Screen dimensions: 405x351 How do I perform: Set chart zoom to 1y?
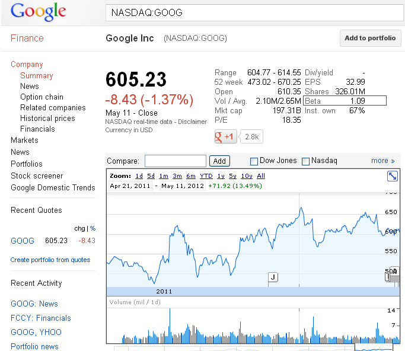(221, 176)
